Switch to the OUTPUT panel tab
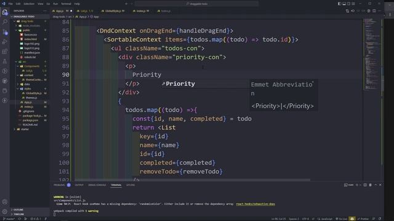 [x=79, y=185]
